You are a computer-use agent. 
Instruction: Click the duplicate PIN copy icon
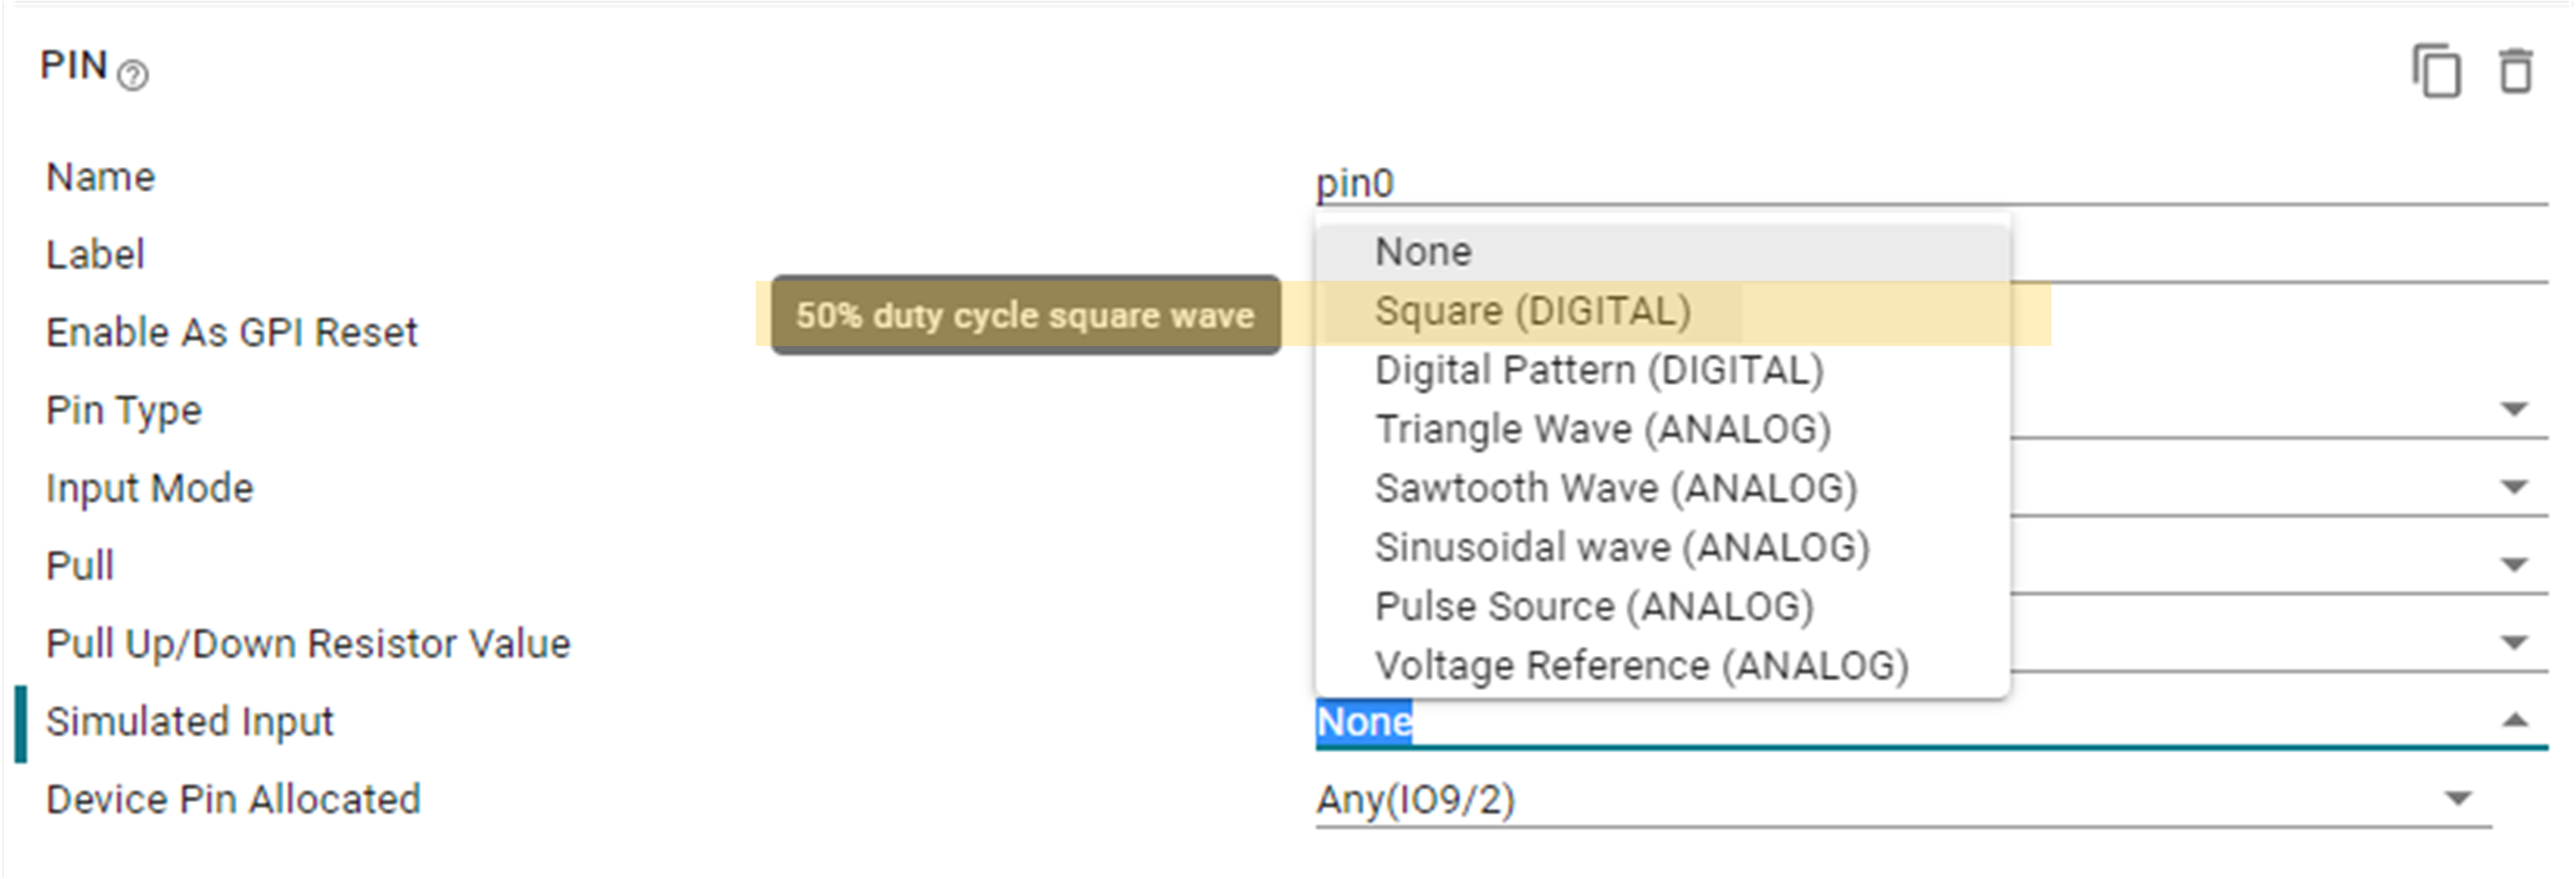coord(2437,72)
